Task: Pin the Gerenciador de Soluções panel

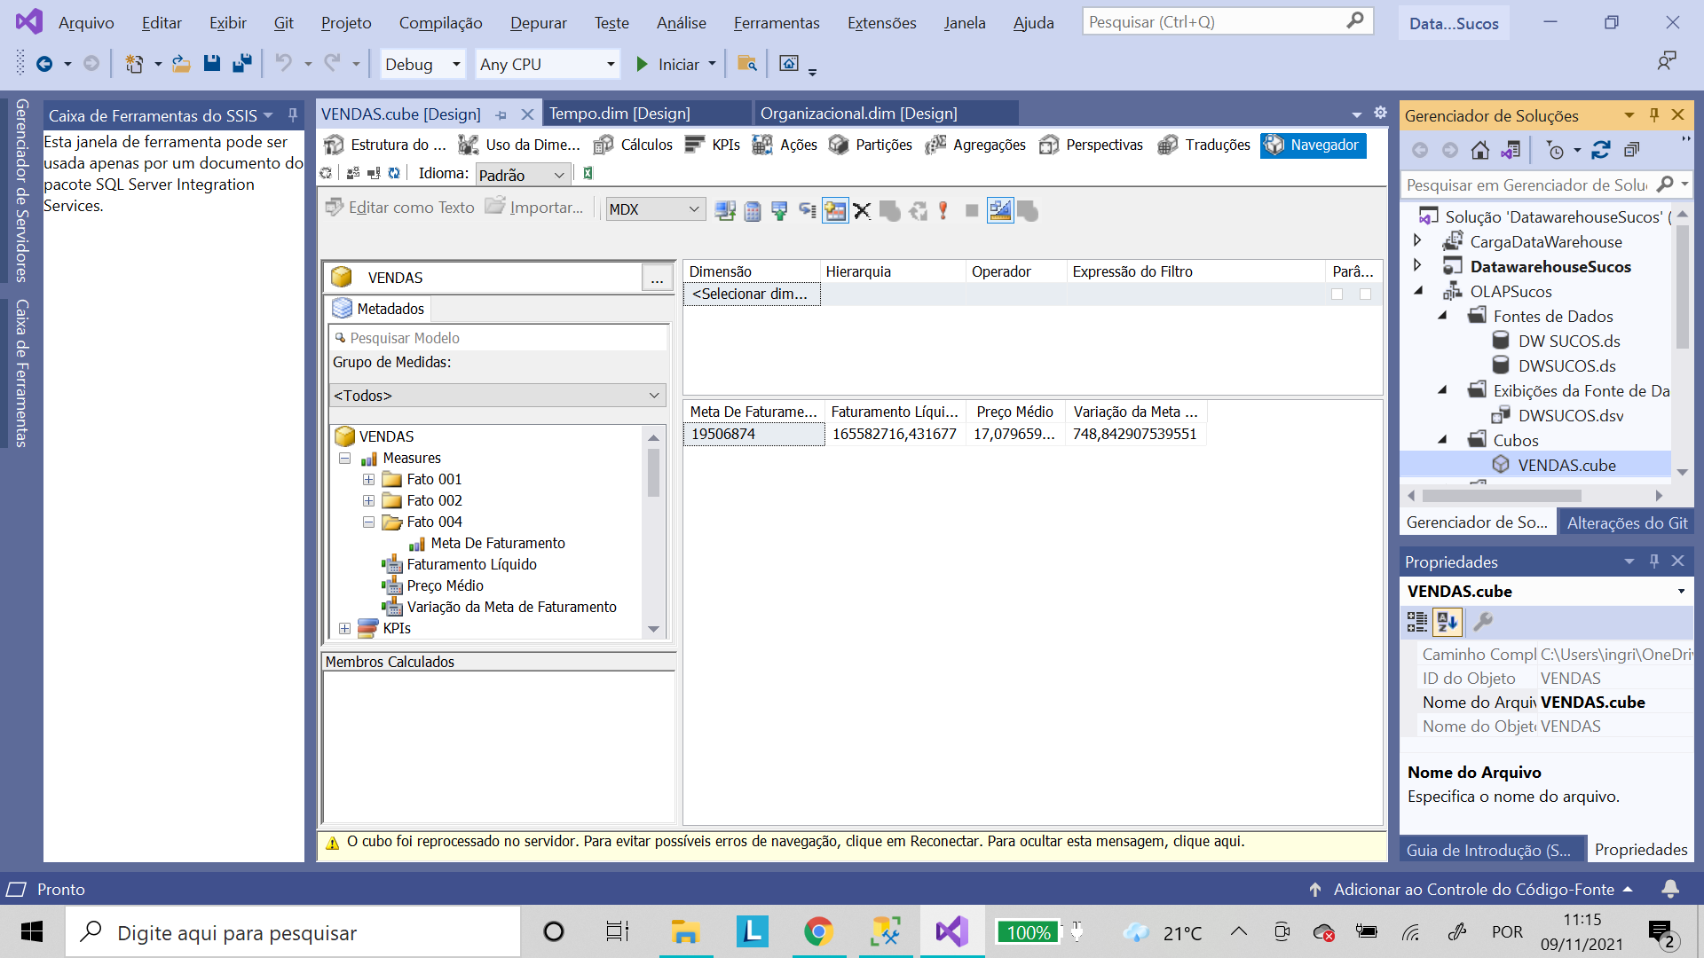Action: click(x=1654, y=115)
